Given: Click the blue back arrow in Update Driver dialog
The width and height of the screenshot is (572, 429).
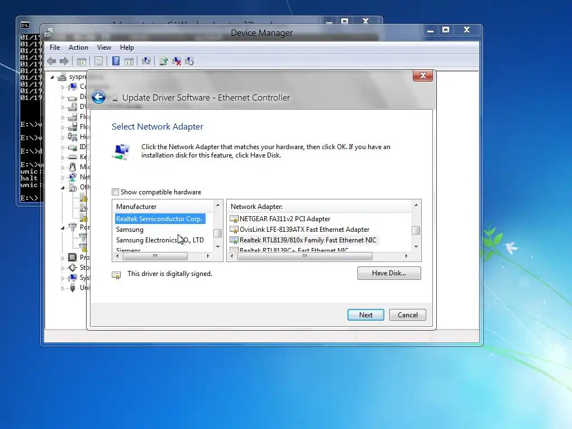Looking at the screenshot, I should point(98,97).
